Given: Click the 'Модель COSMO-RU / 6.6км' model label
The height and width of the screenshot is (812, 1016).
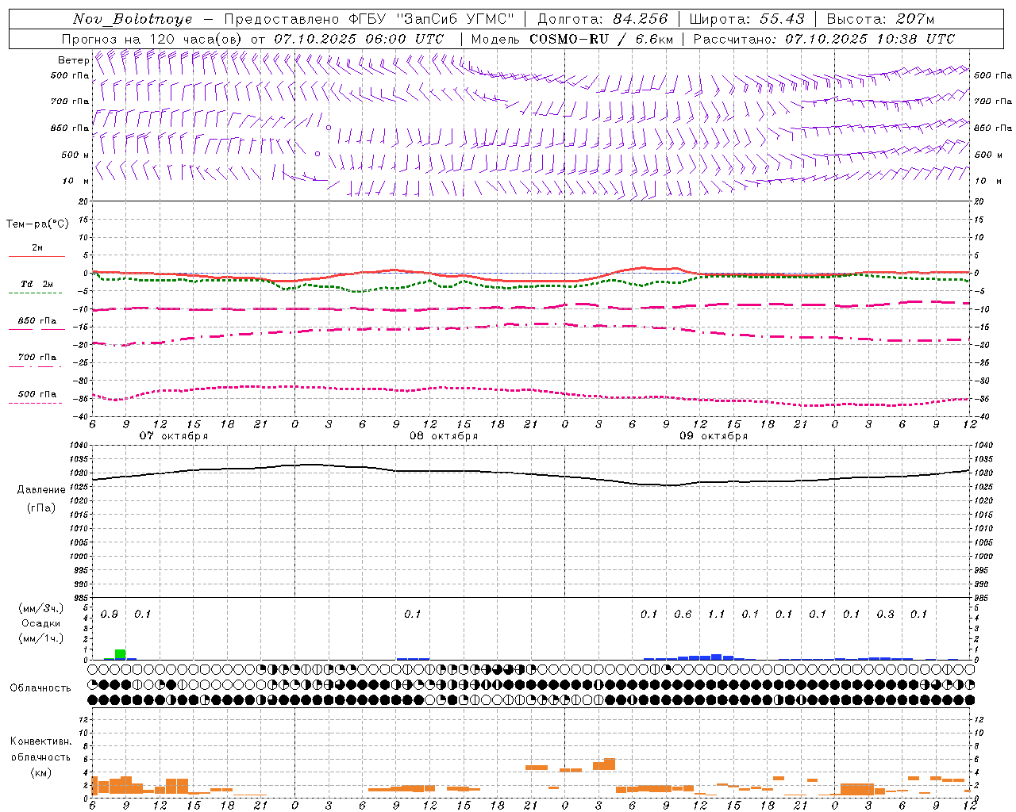Looking at the screenshot, I should (x=572, y=39).
